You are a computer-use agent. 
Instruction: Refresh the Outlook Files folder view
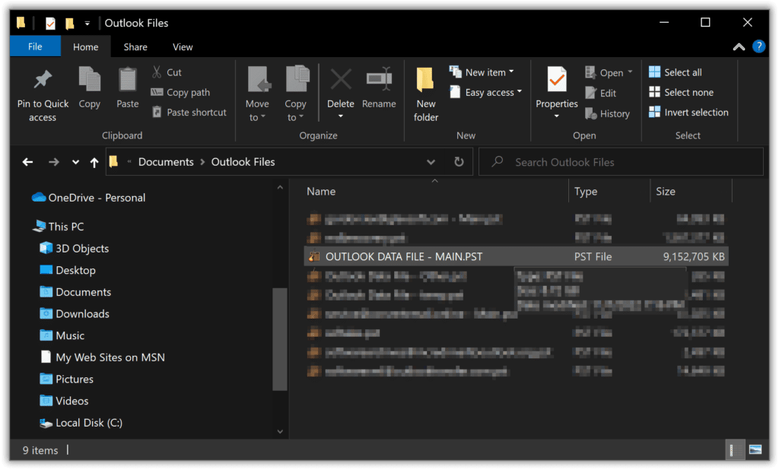(459, 162)
